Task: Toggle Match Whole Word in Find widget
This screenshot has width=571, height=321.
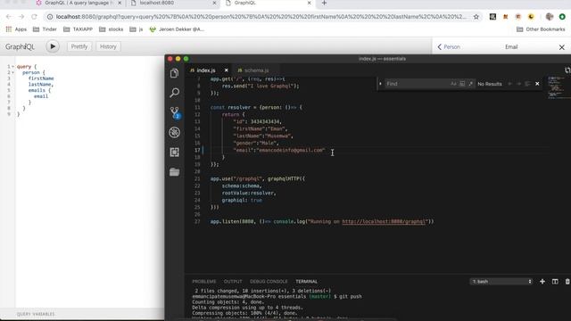Action: [x=462, y=84]
